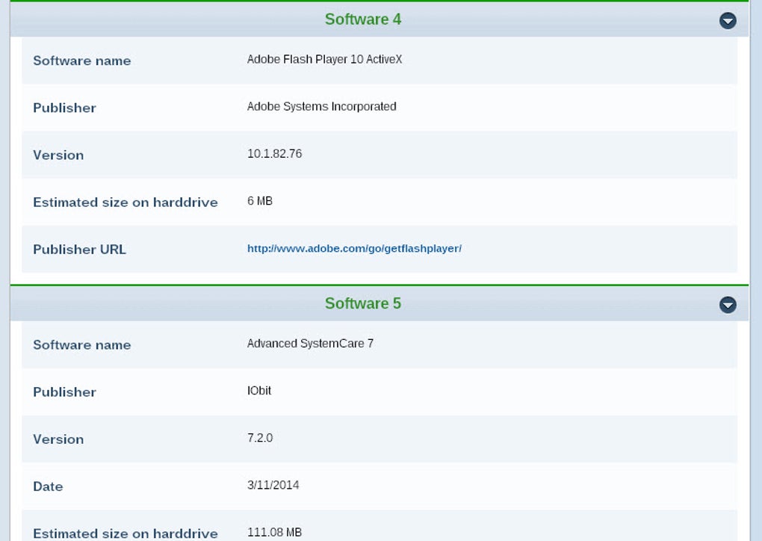Select the 6 MB size value

(260, 201)
